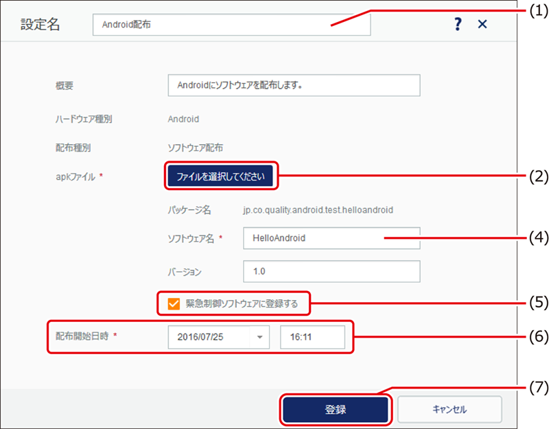Click the Android hardware type value

point(183,119)
